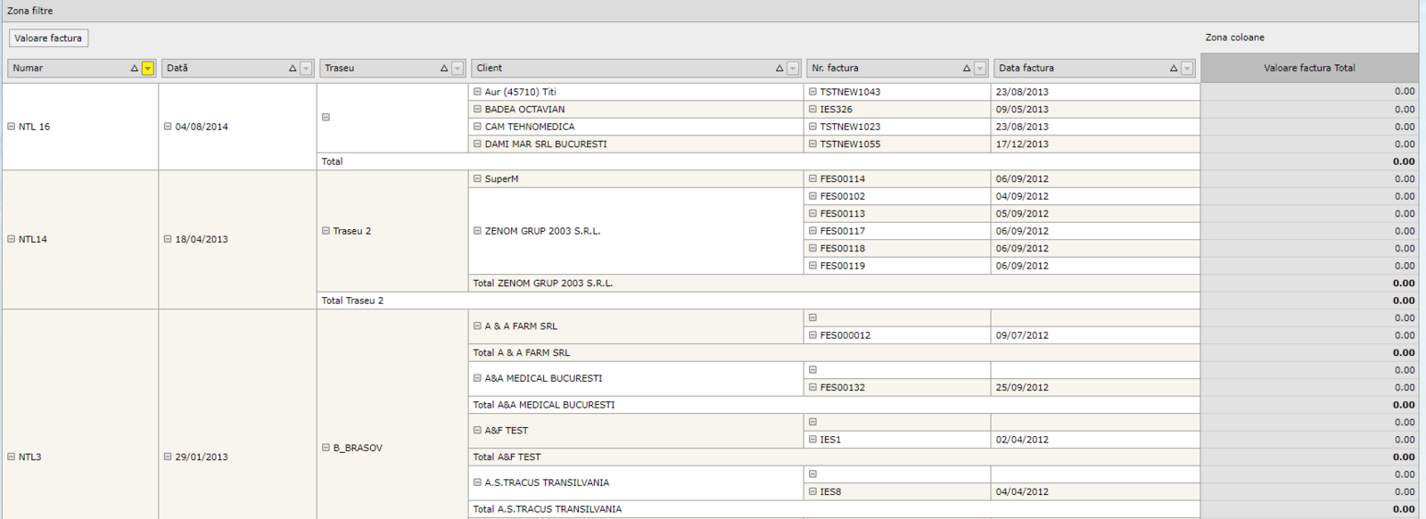Sort by Nr. factura column triangle
The image size is (1426, 519).
pyautogui.click(x=967, y=69)
